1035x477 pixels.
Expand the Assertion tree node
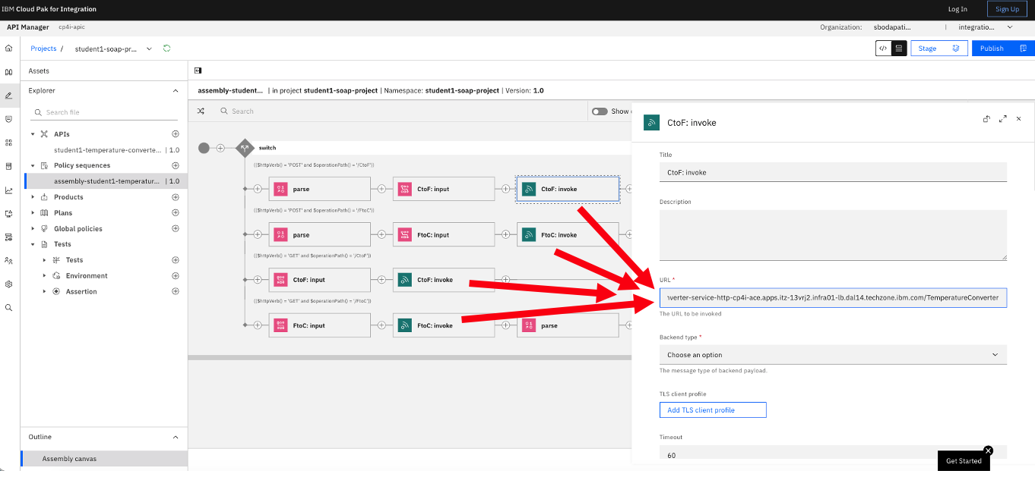pyautogui.click(x=45, y=291)
